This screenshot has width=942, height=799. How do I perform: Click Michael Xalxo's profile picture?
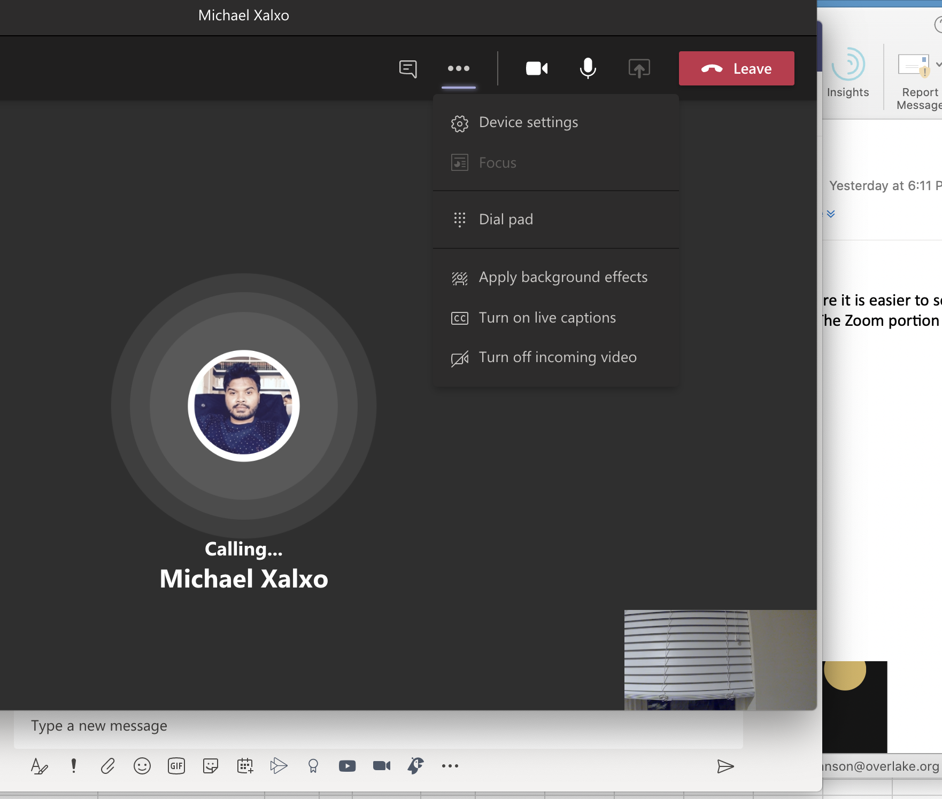[x=244, y=406]
